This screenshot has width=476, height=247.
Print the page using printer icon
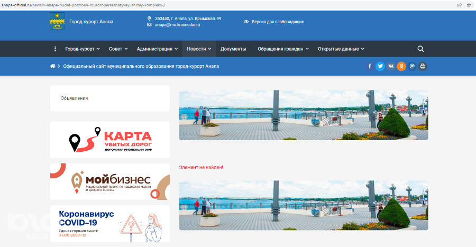(422, 66)
